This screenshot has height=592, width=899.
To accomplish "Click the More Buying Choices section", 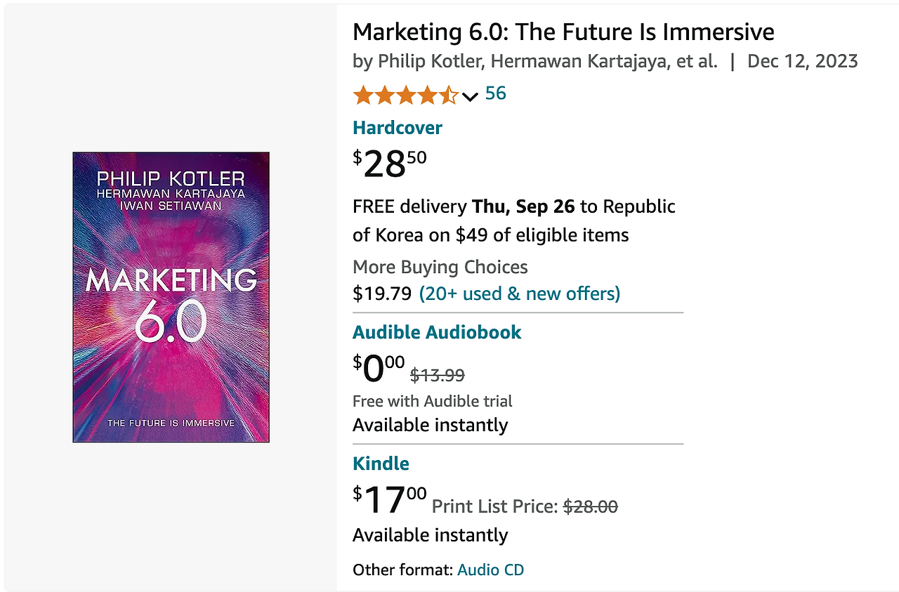I will (x=440, y=268).
